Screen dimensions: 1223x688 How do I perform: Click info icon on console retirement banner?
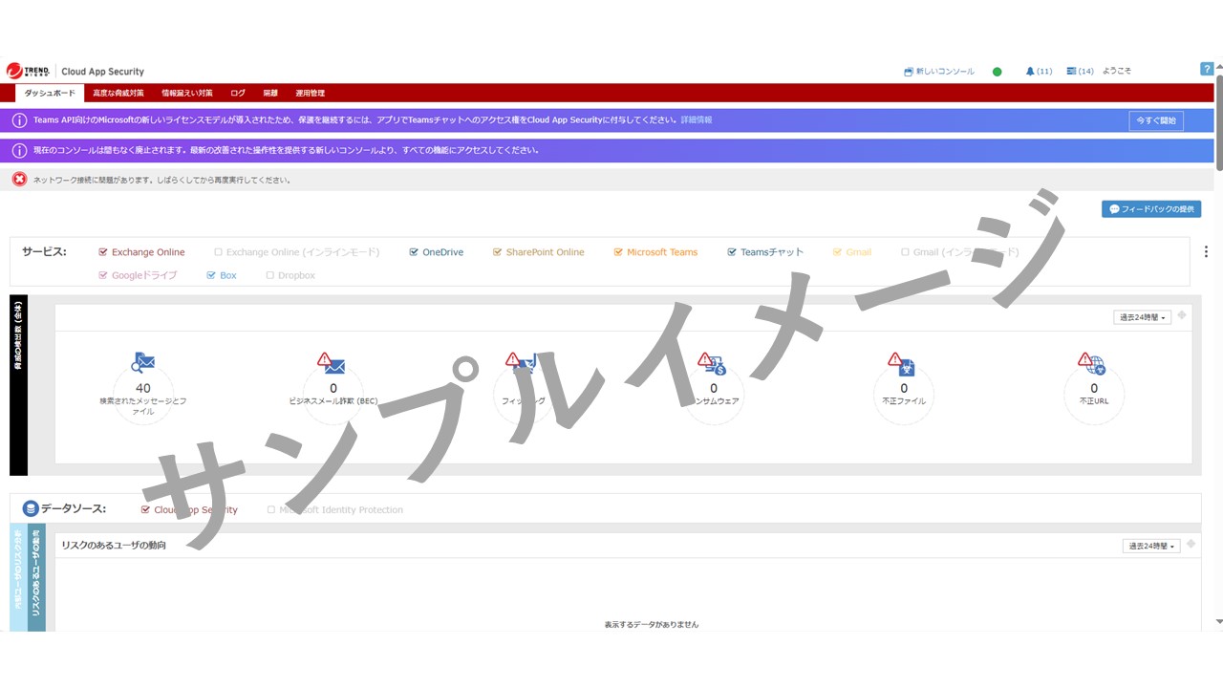click(x=19, y=151)
